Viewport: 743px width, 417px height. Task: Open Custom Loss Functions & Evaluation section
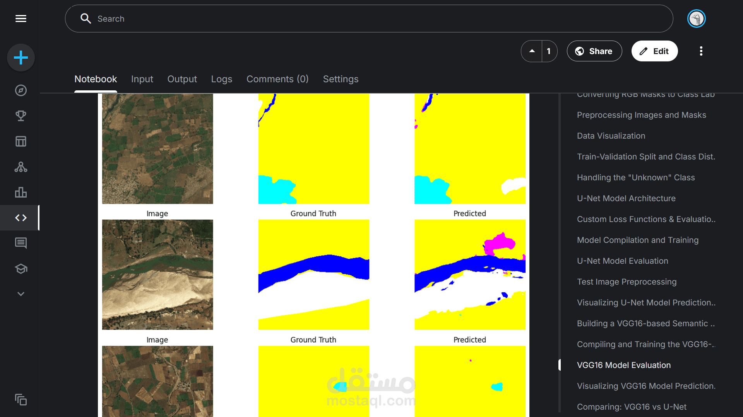(x=646, y=219)
